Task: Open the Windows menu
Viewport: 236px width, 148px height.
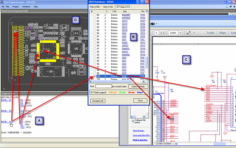Action: click(26, 7)
